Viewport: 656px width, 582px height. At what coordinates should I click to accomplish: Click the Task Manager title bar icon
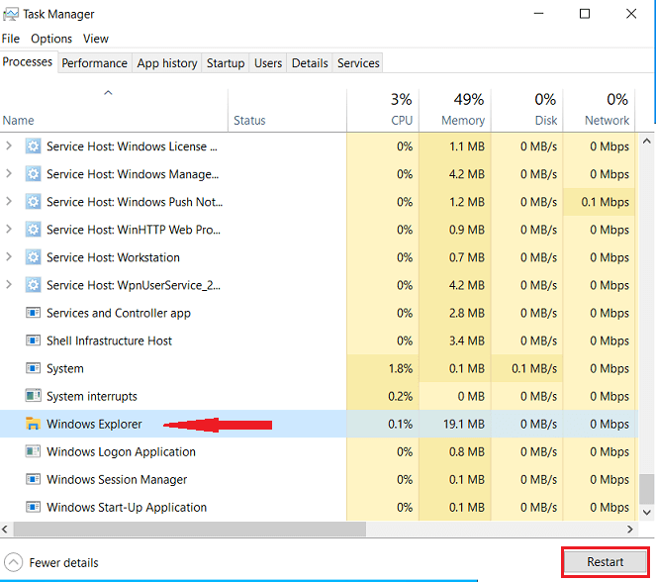11,14
